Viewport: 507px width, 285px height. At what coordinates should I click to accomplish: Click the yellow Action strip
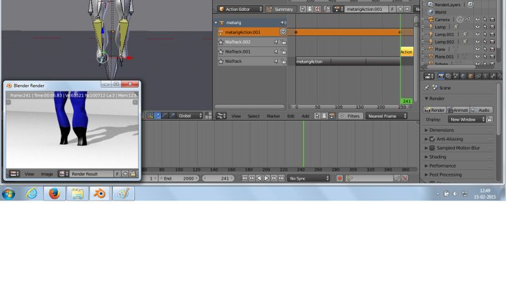click(406, 52)
